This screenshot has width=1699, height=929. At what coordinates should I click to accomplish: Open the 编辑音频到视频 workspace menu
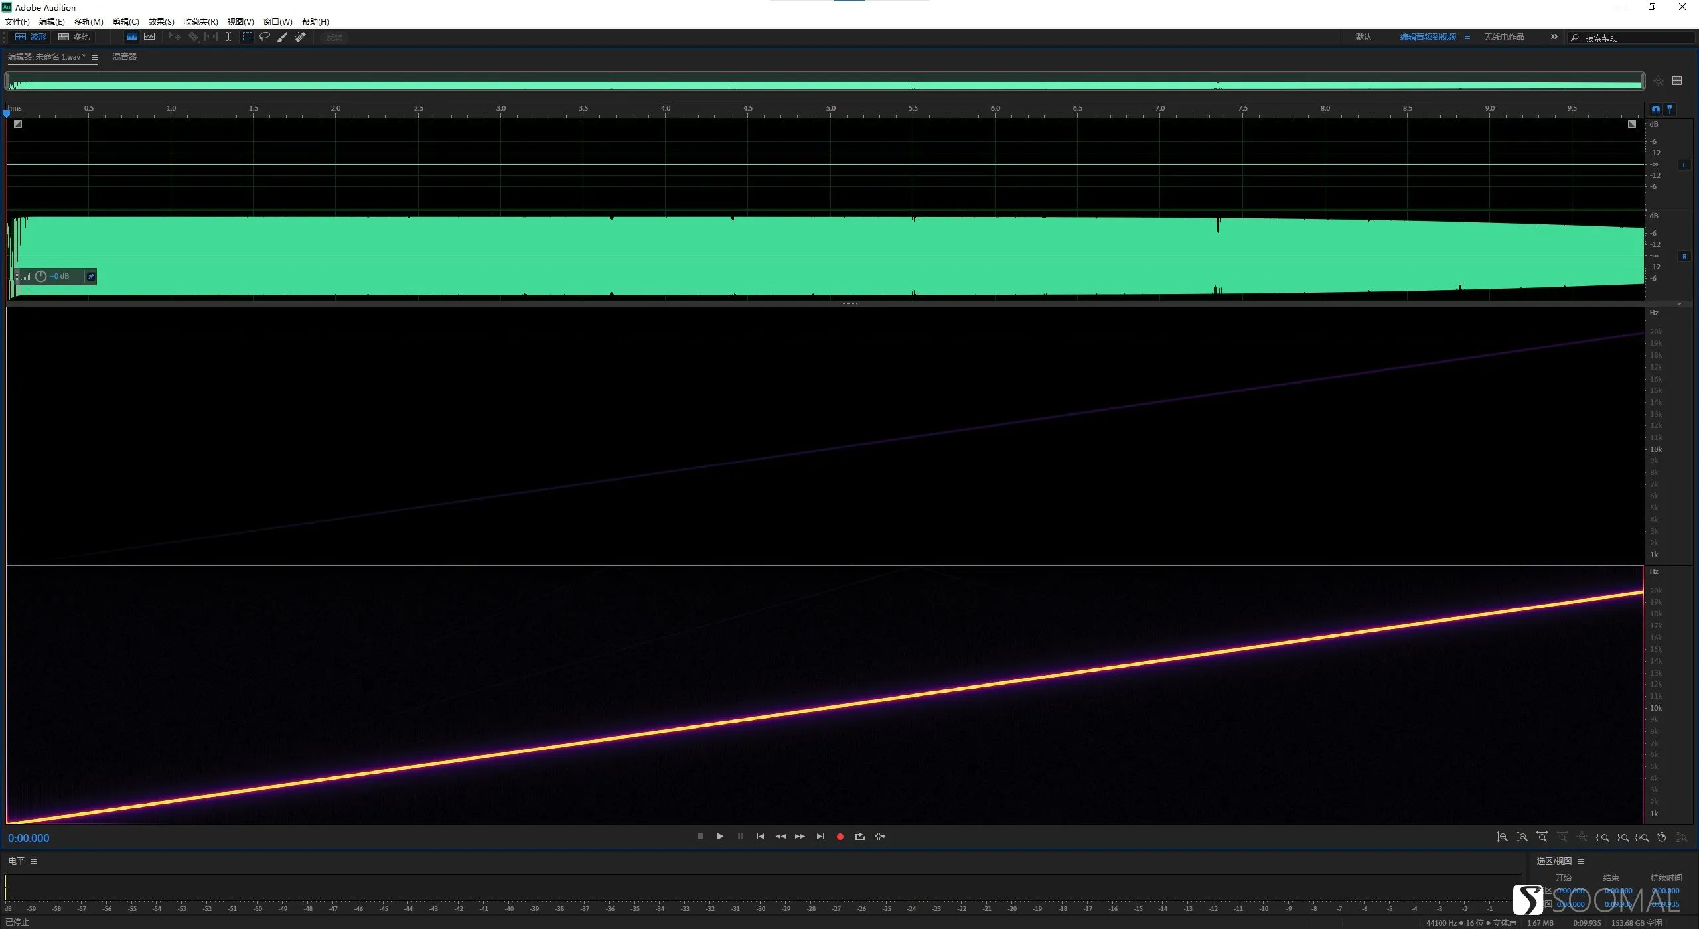click(1467, 37)
